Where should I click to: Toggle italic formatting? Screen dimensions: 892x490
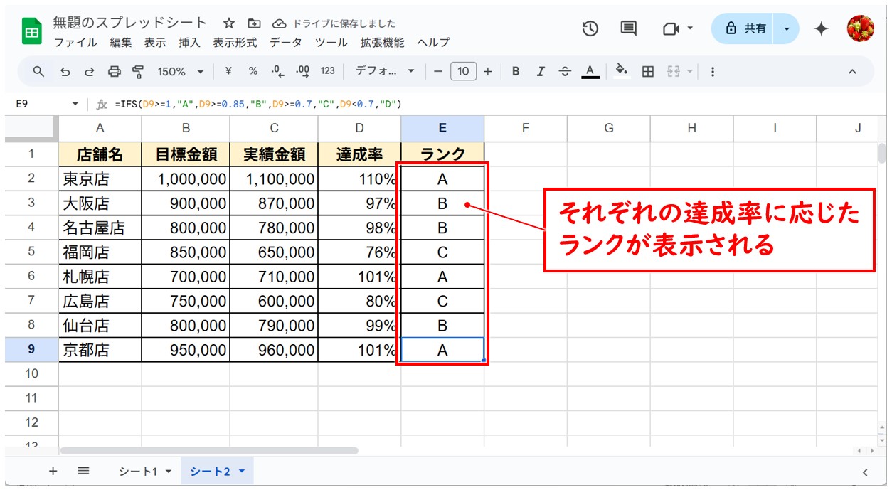pyautogui.click(x=541, y=71)
